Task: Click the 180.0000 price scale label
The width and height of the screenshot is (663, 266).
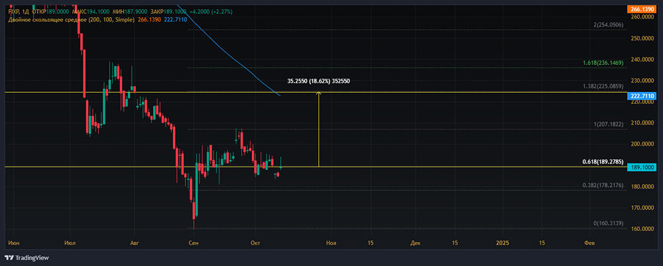Action: pos(642,187)
